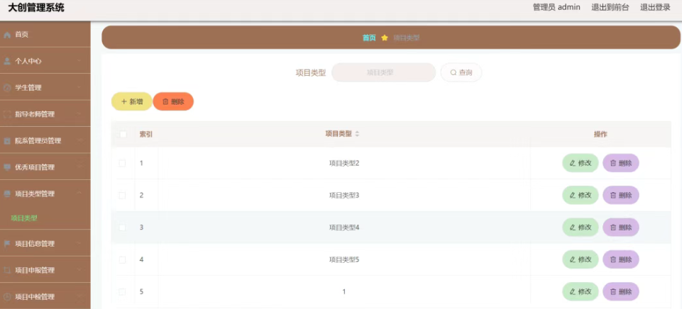Click 修改 for row 项目类型2
682x309 pixels.
[x=581, y=163]
